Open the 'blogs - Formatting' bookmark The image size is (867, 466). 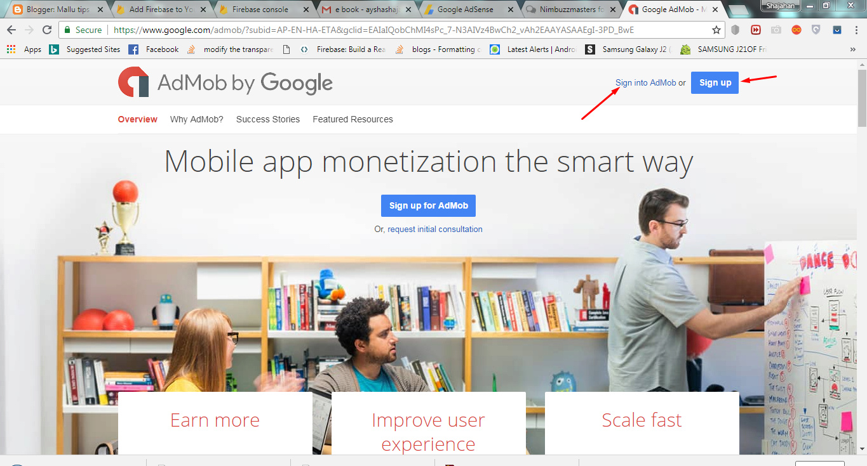point(437,49)
